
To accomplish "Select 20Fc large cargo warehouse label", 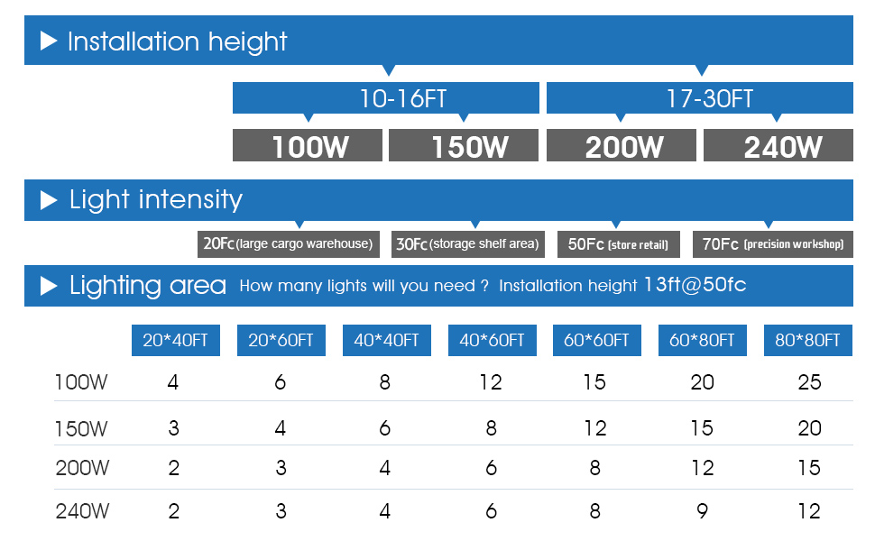I will (288, 243).
